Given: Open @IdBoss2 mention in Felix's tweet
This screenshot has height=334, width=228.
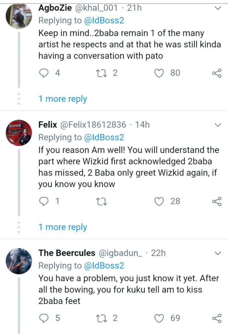Looking at the screenshot, I should [104, 138].
